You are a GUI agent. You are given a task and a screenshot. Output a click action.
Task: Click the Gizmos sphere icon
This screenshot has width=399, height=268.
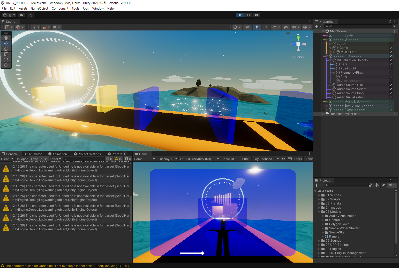click(305, 27)
